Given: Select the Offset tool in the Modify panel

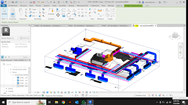Looking at the screenshot, I should tap(63, 10).
